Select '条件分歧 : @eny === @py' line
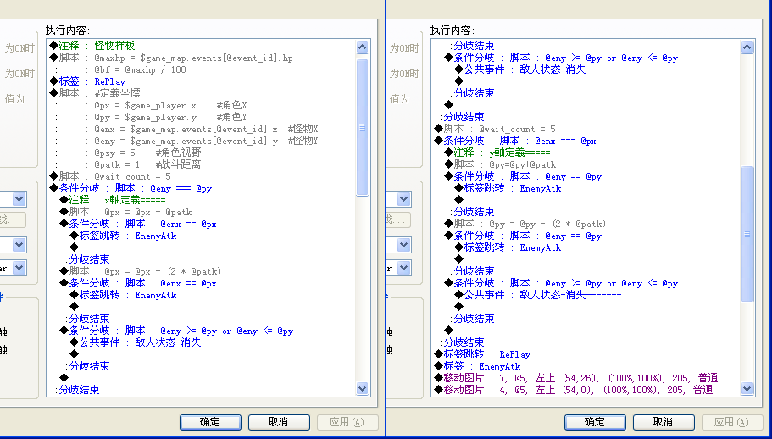 pyautogui.click(x=131, y=188)
